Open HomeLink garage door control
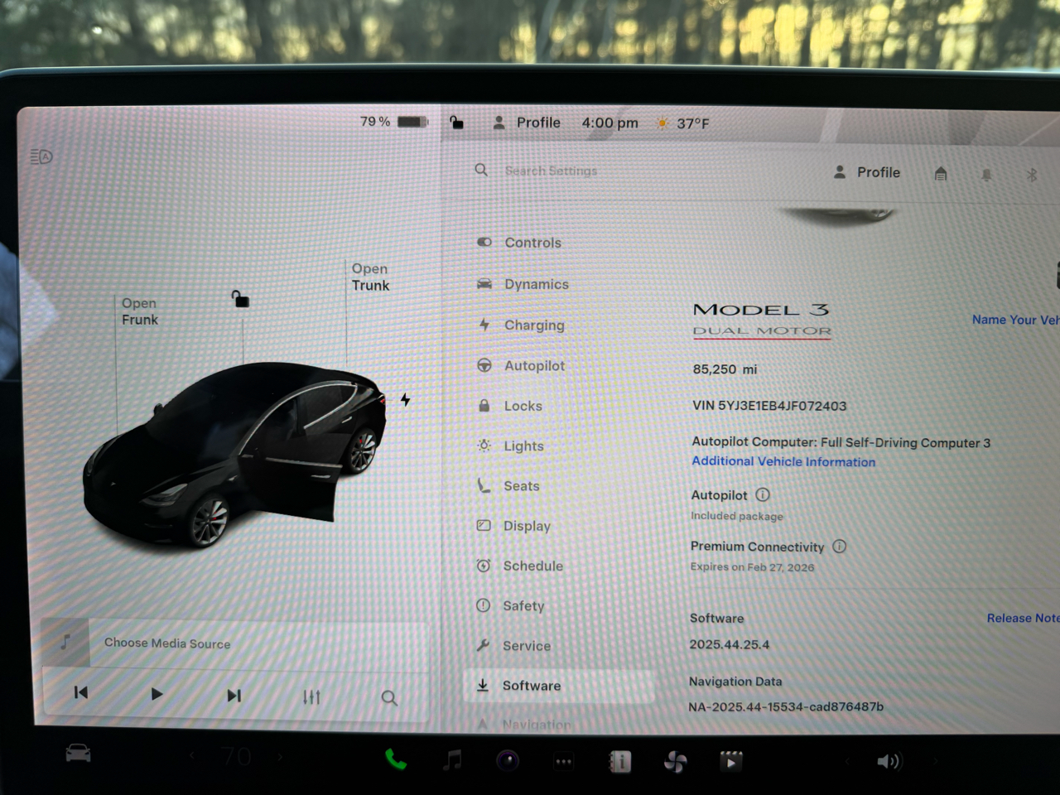 941,173
